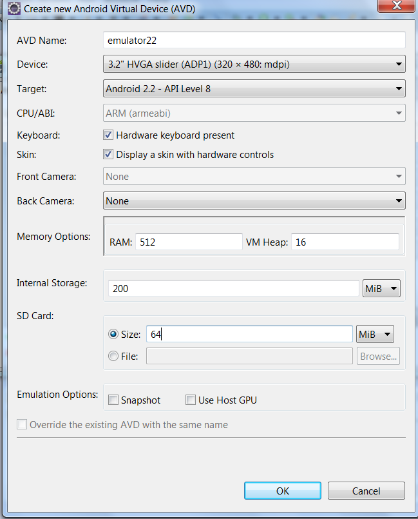418x519 pixels.
Task: Click the SD Card size input field
Action: [249, 335]
